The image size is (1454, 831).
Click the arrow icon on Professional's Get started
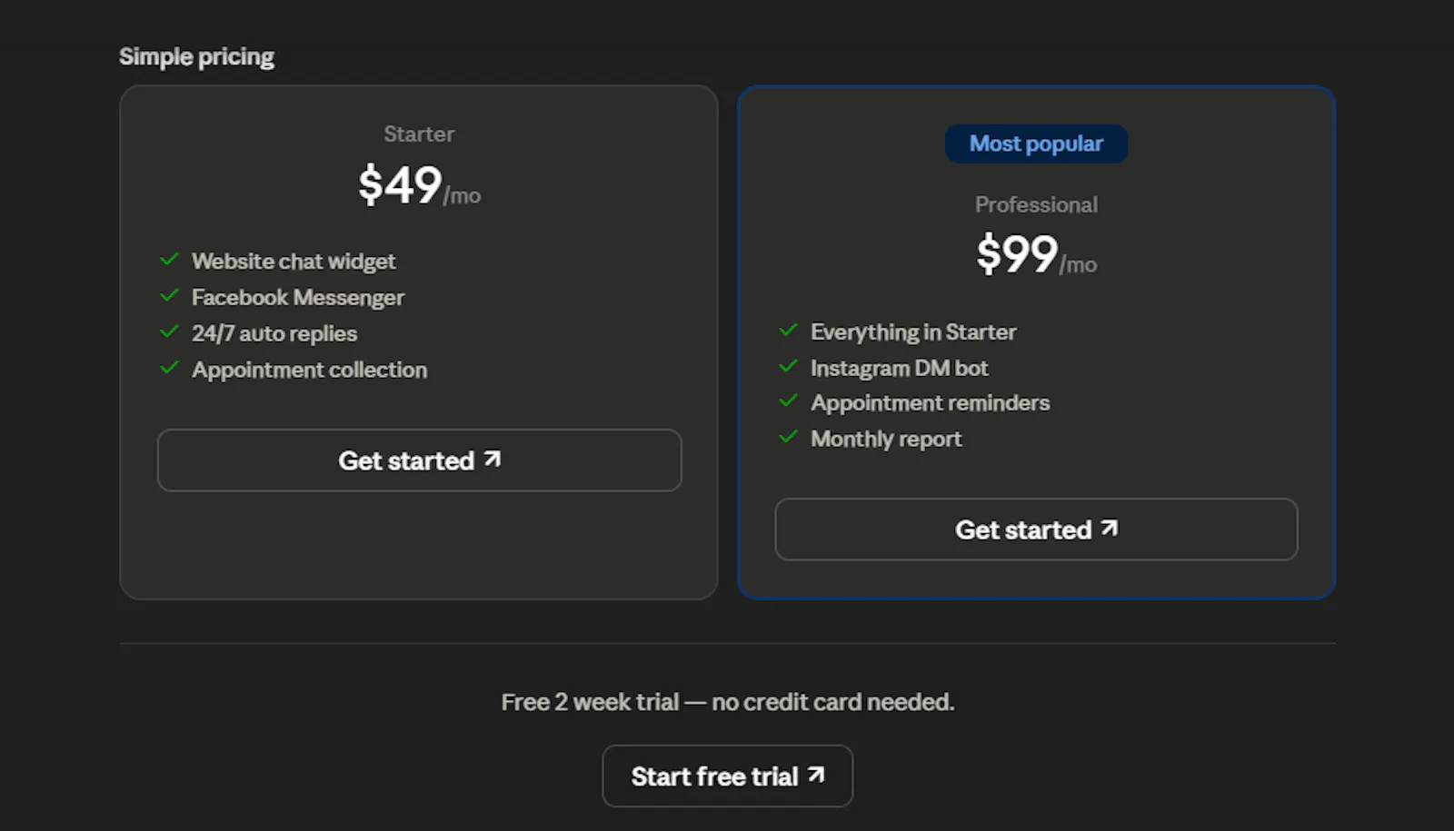pos(1110,528)
